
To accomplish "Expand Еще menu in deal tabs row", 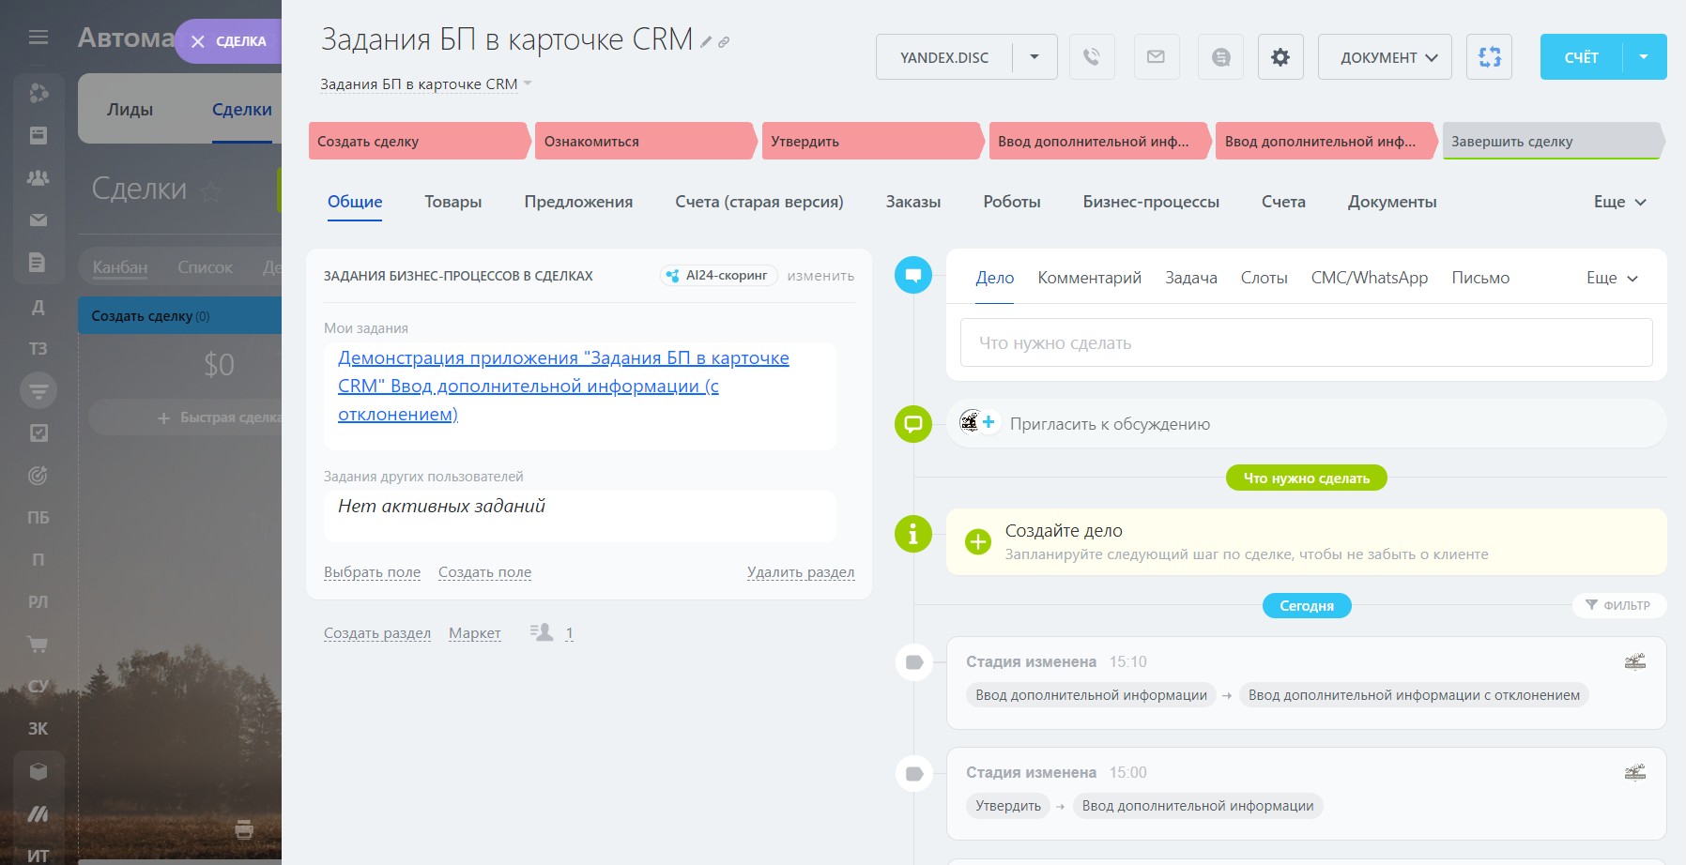I will tap(1619, 202).
